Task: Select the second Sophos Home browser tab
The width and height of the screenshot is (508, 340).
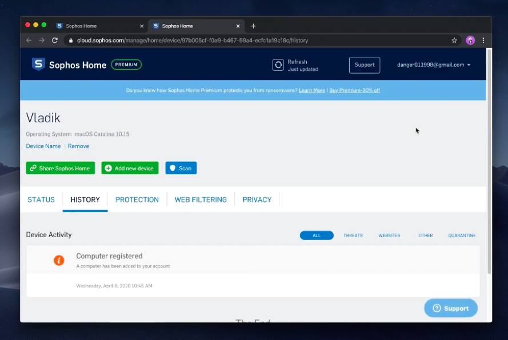Action: coord(196,26)
